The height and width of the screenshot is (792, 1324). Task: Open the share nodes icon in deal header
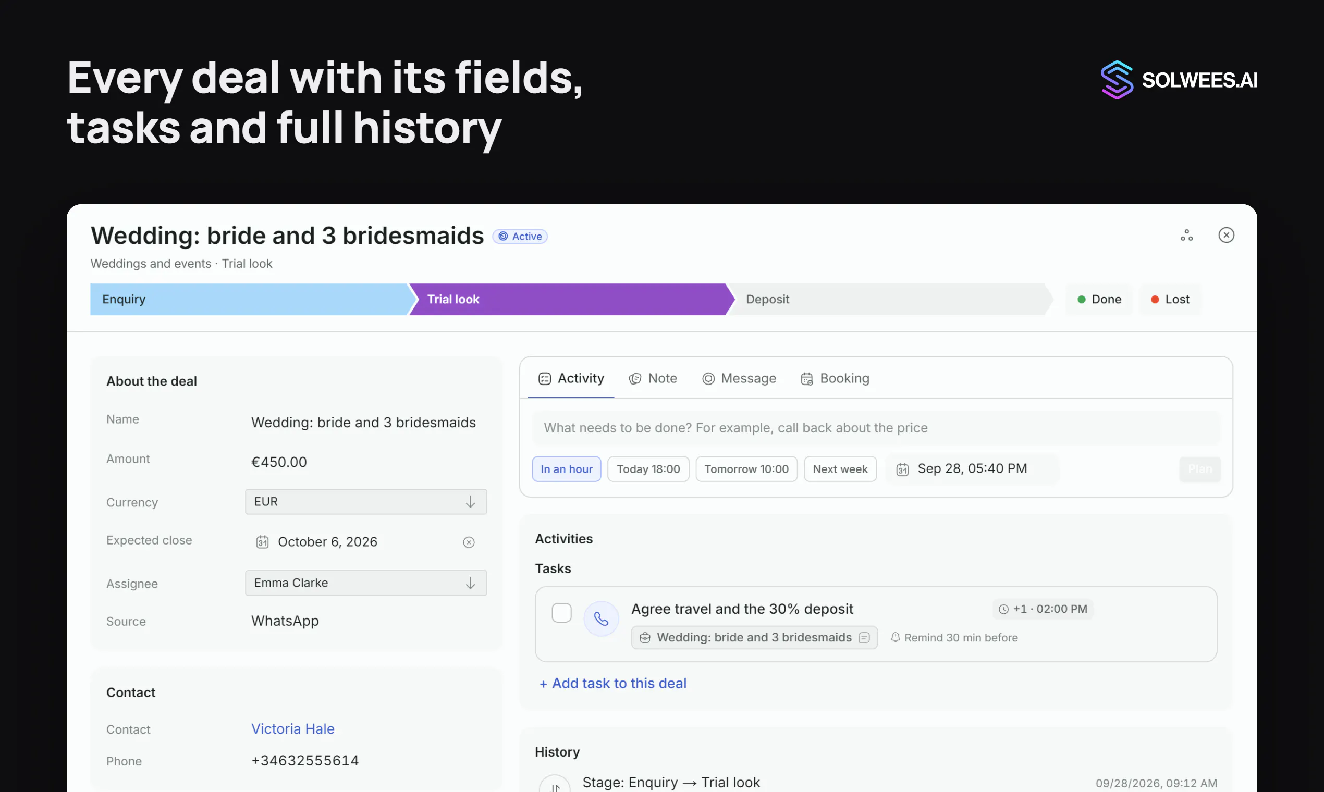point(1186,236)
